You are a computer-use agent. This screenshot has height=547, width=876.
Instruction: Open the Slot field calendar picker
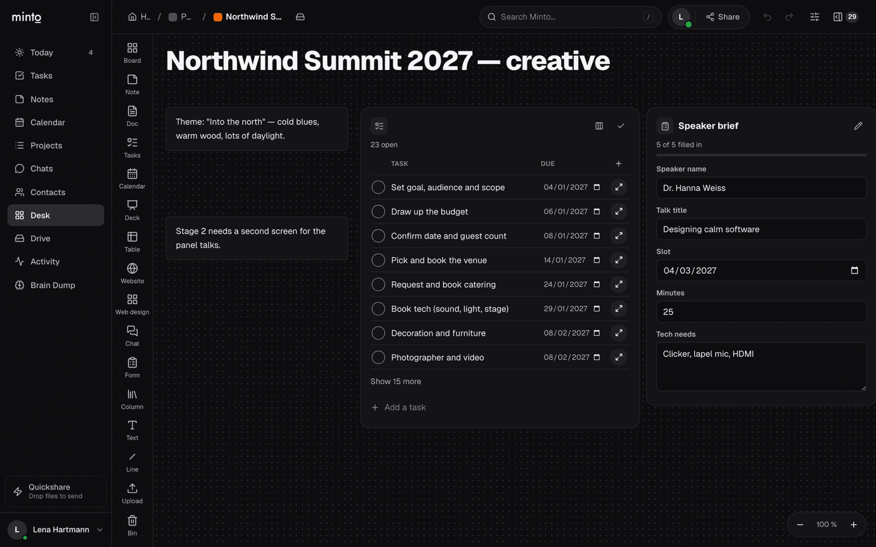pyautogui.click(x=854, y=270)
